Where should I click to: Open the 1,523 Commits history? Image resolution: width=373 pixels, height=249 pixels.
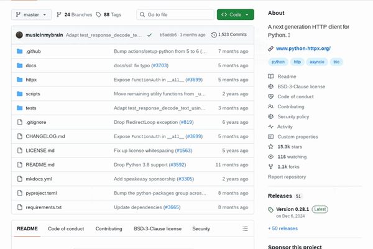(229, 35)
